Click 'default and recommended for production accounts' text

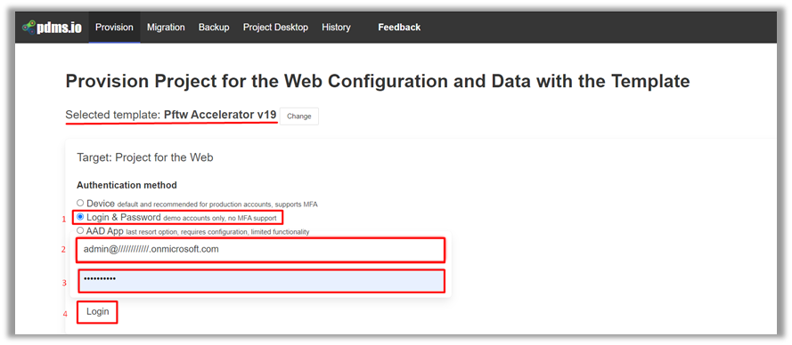click(x=217, y=205)
